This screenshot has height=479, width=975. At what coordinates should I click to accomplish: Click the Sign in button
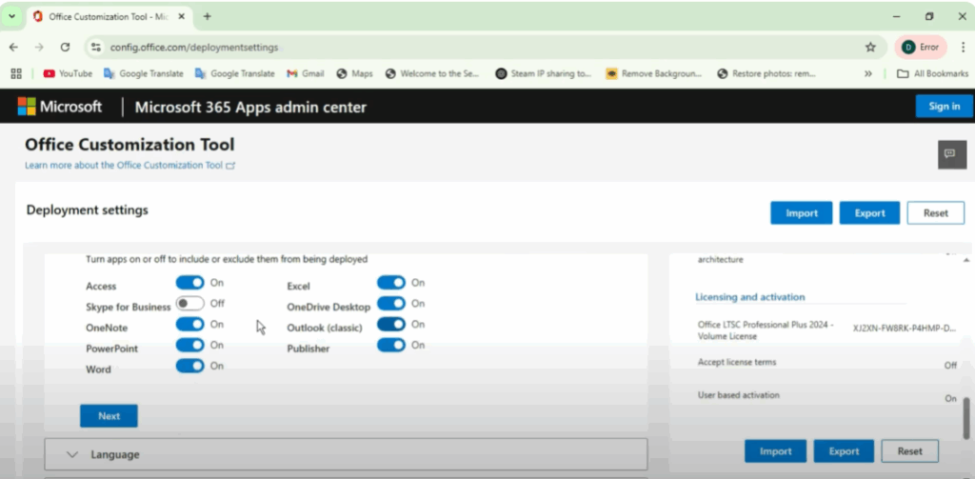944,107
